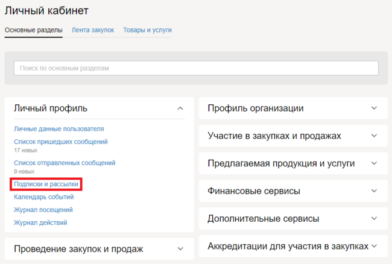
Task: Expand the Профиль организации section
Action: 374,108
